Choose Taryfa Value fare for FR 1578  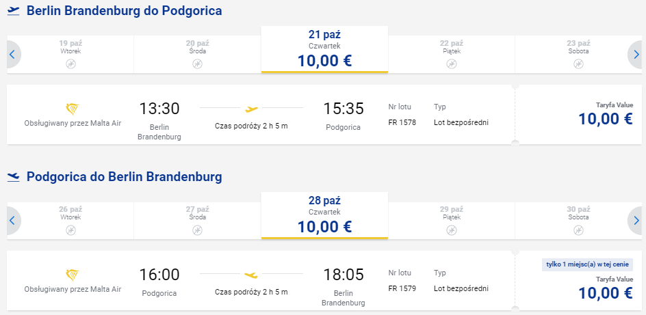tap(578, 114)
